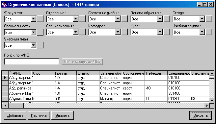Expand the Состояние учебы combo box

[x=118, y=19]
